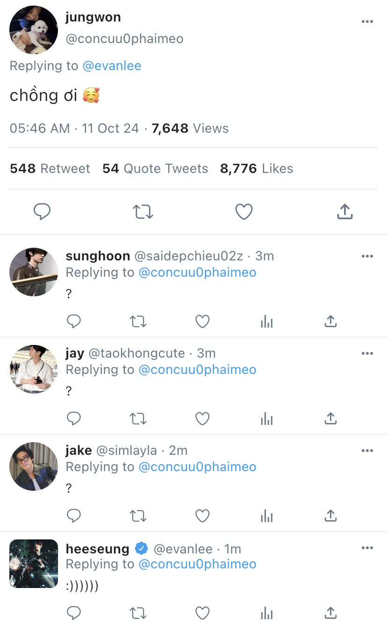
Task: Like jake's reply
Action: [x=202, y=516]
